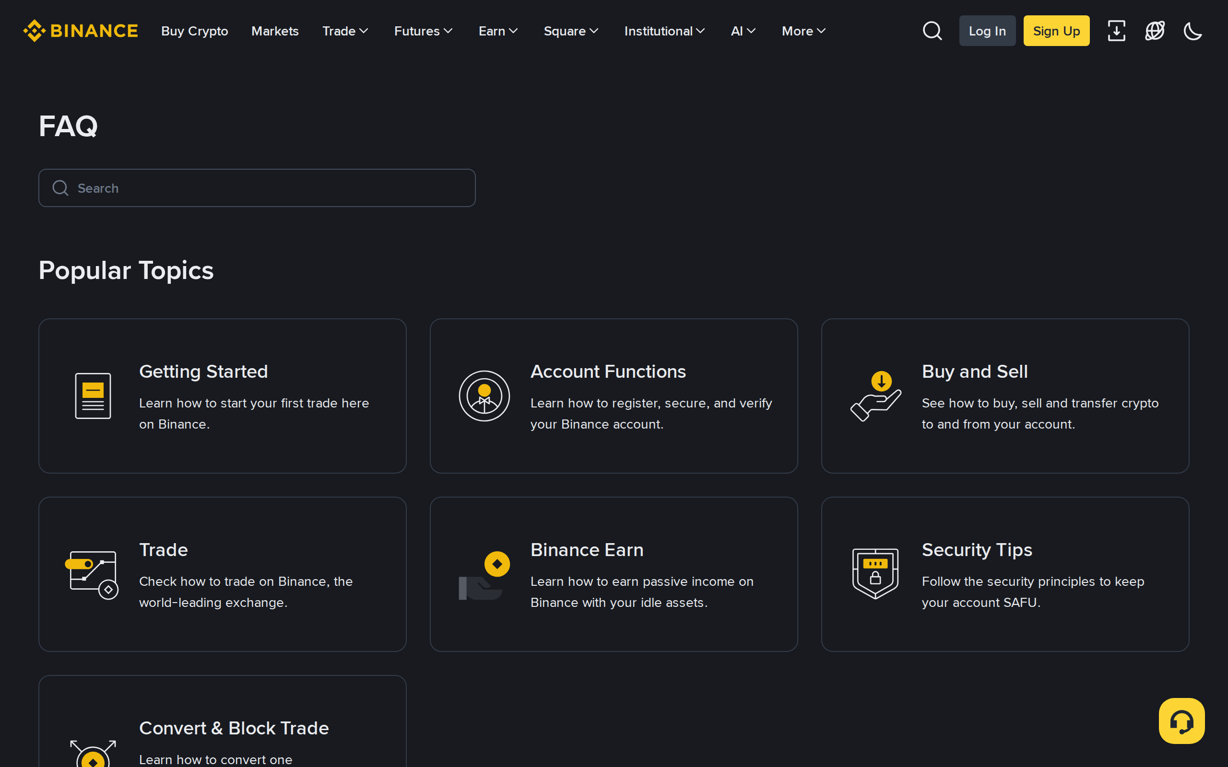Click the Convert & Block Trade icon
Screen dimensions: 1228x767
(93, 754)
